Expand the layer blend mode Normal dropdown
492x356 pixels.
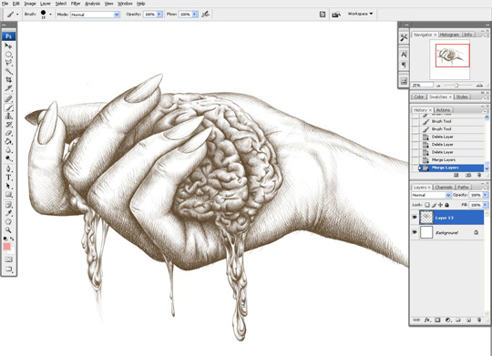coord(431,195)
